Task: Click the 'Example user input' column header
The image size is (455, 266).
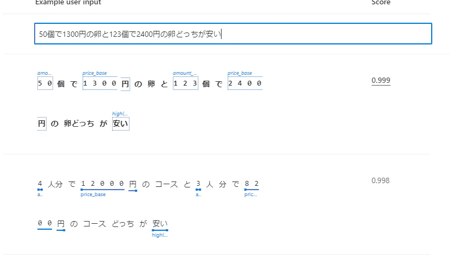Action: point(68,2)
